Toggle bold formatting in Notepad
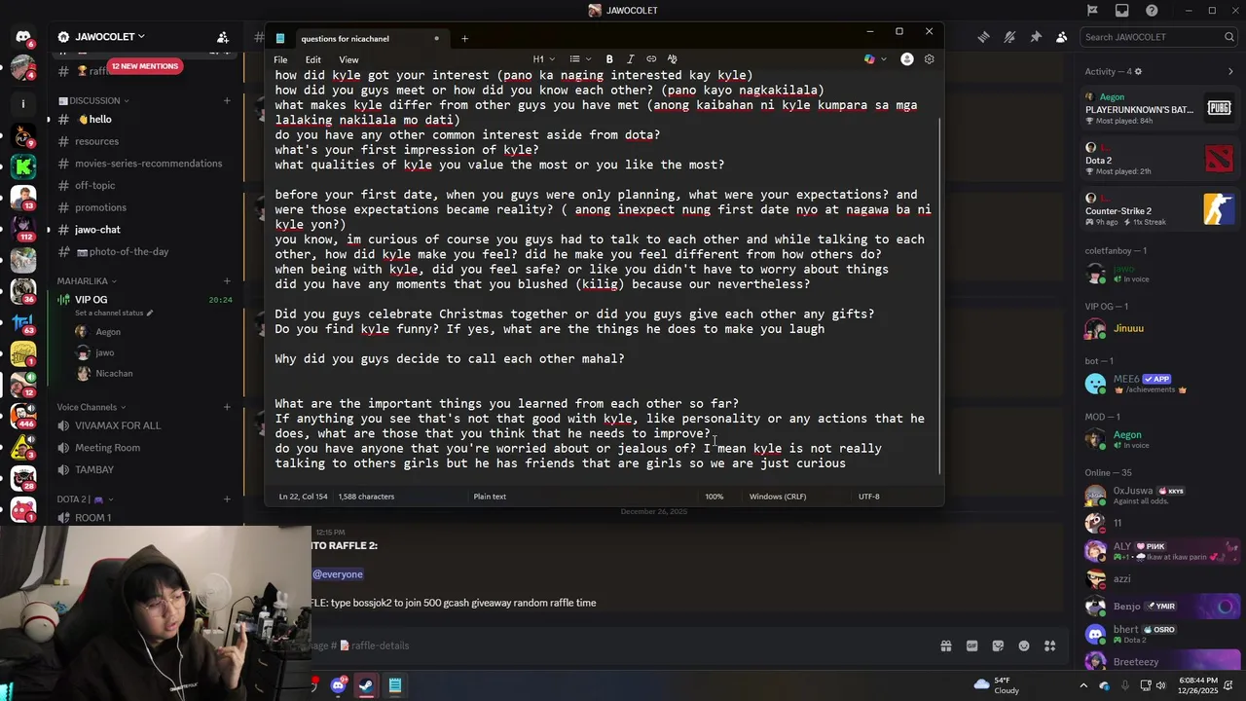The height and width of the screenshot is (701, 1246). click(609, 59)
